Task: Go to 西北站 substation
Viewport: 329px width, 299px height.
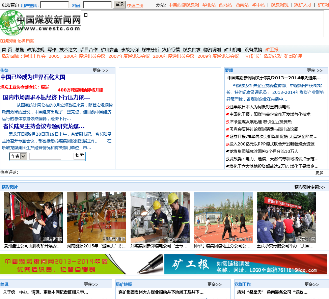Action: pyautogui.click(x=225, y=5)
